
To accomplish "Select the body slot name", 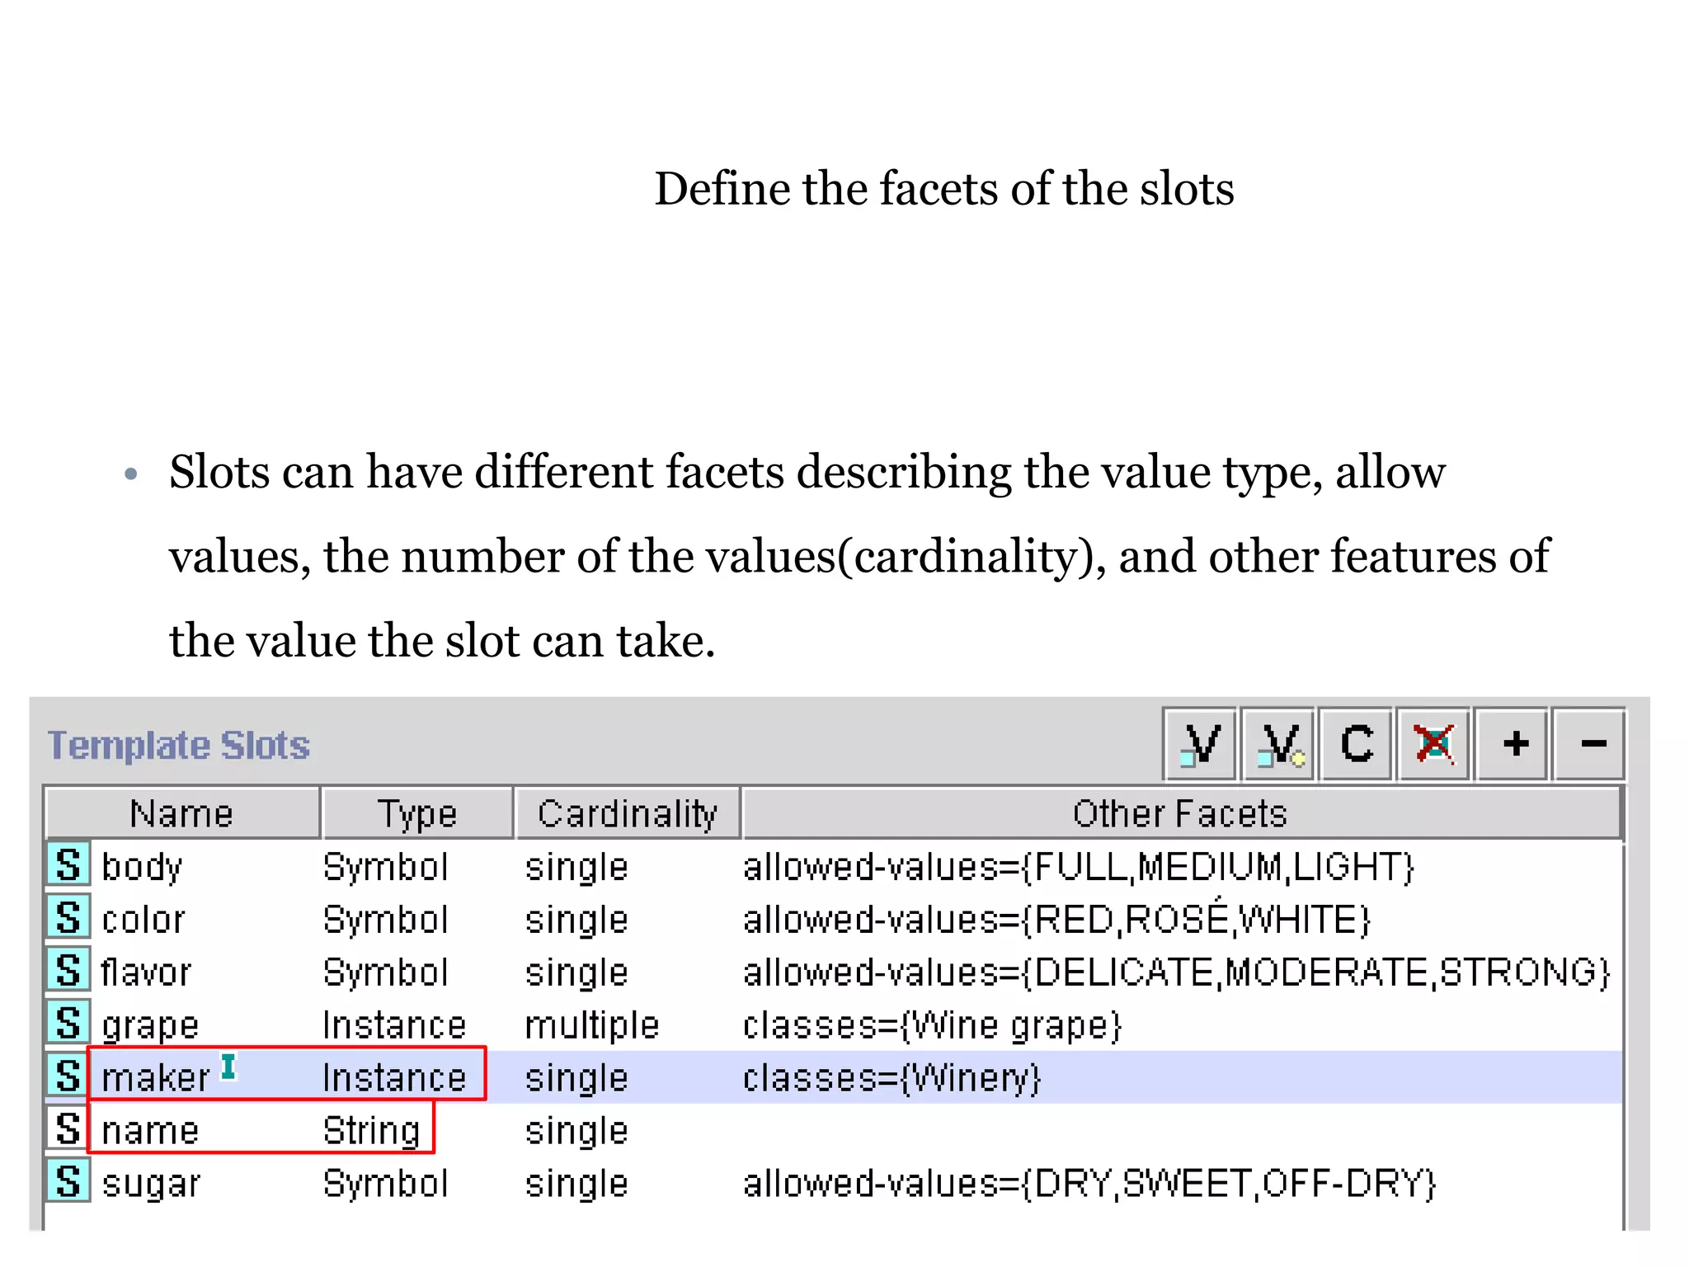I will [142, 867].
